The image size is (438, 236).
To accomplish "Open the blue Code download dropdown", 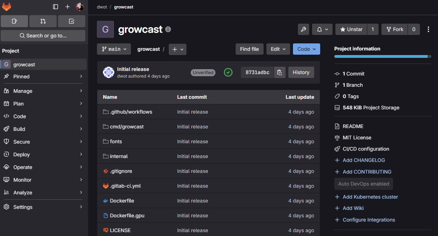I will point(306,49).
